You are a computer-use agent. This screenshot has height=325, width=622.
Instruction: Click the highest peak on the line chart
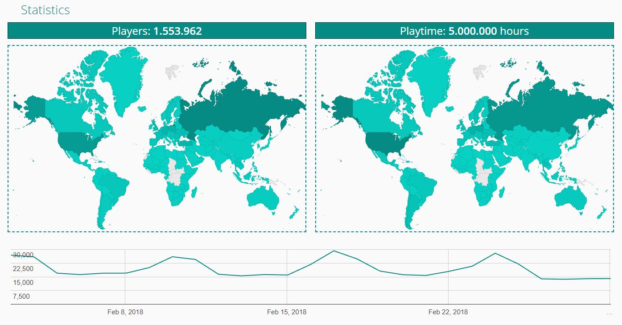(334, 251)
